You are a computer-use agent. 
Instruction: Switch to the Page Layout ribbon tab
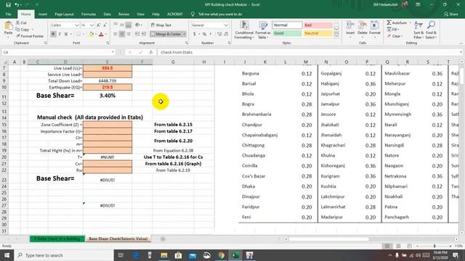64,14
